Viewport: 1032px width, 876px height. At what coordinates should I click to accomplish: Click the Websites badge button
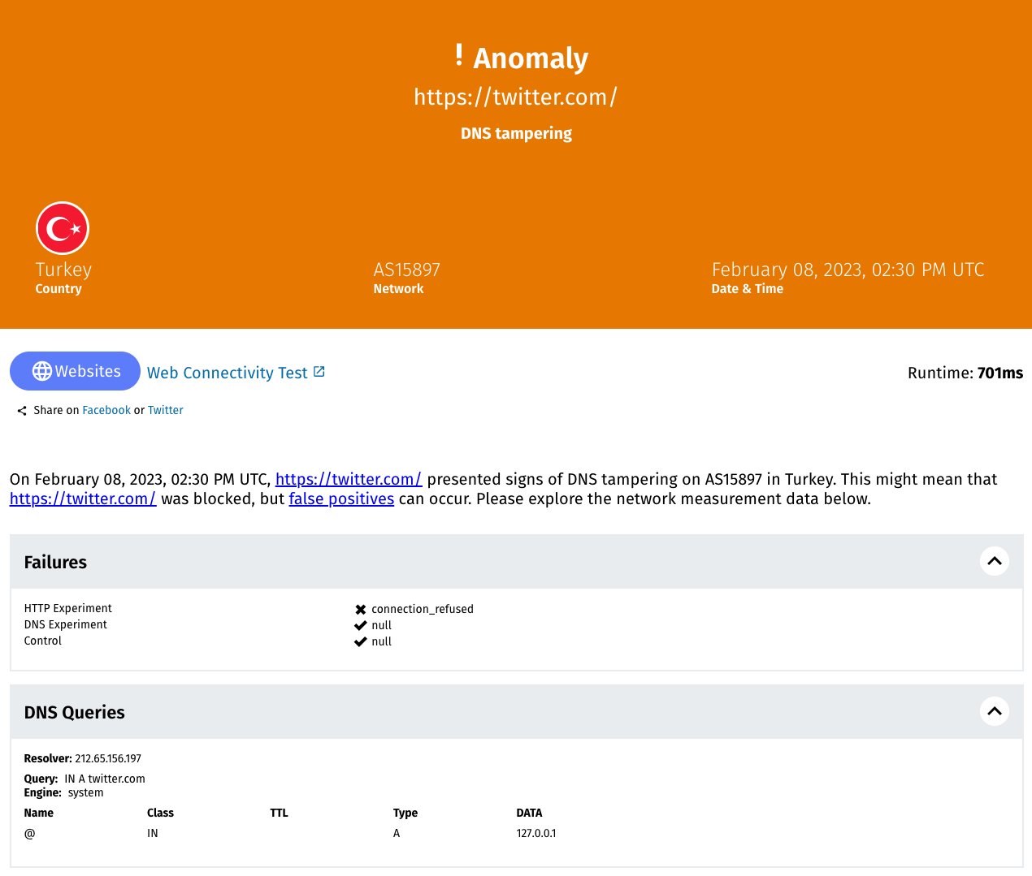click(76, 371)
